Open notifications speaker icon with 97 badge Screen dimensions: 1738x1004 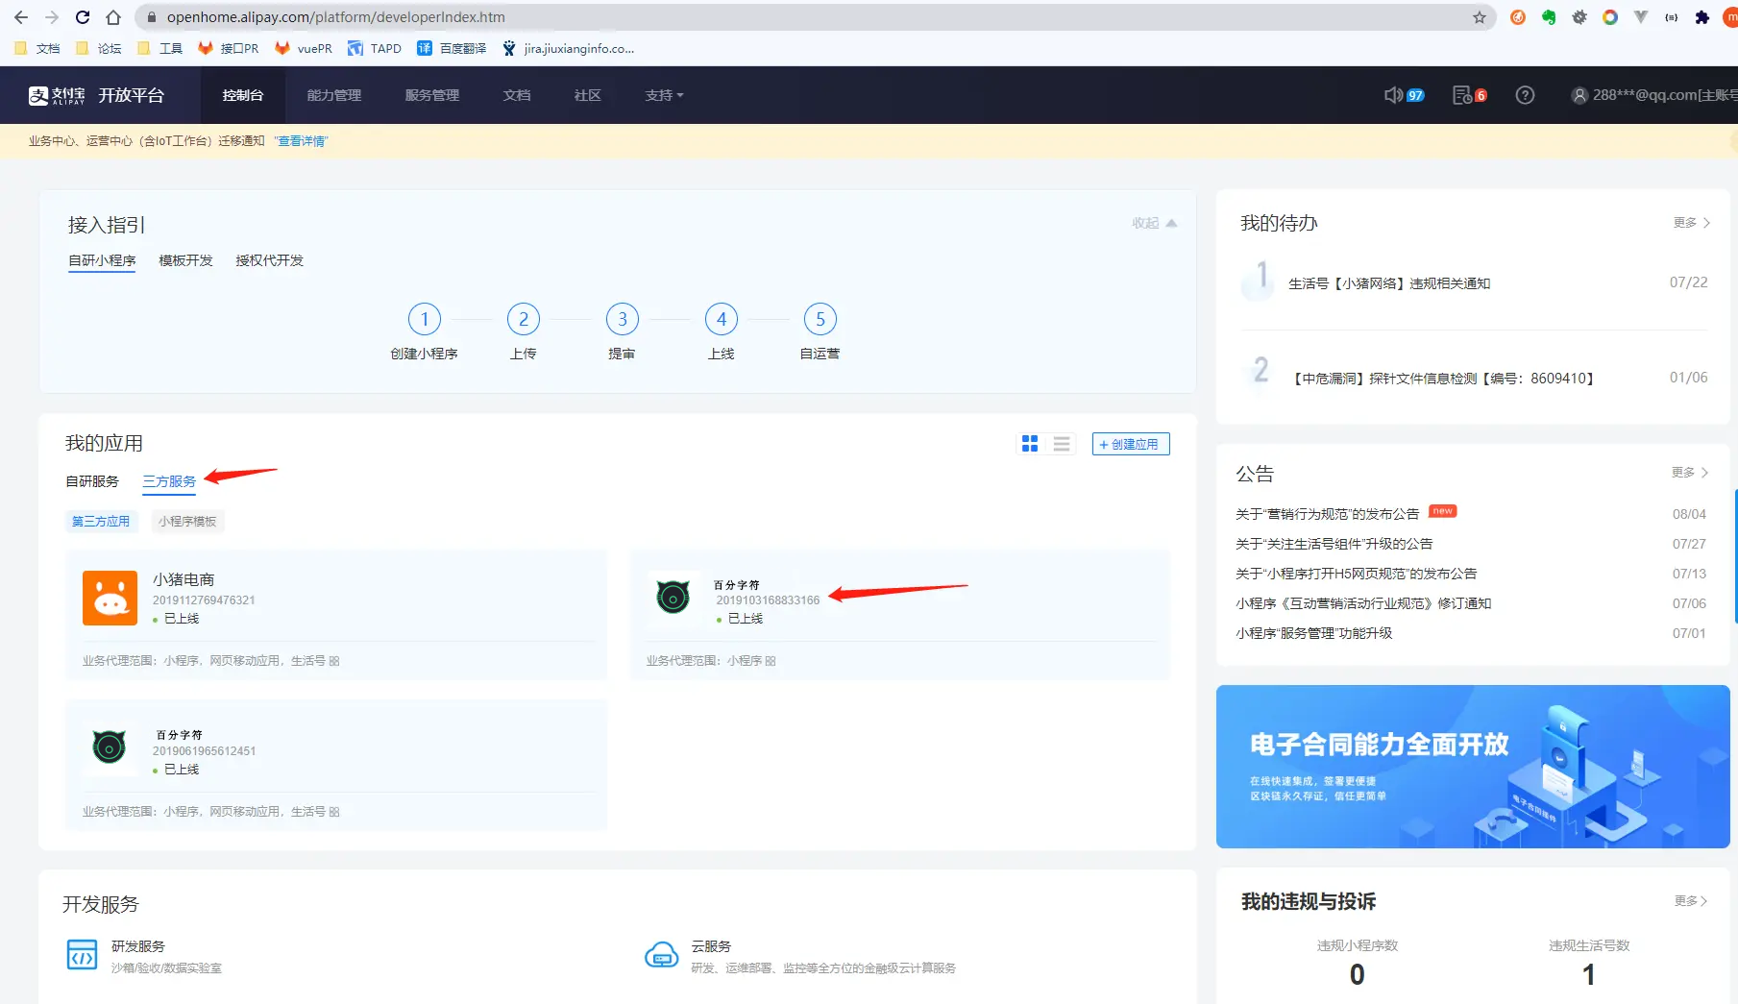[x=1404, y=95]
